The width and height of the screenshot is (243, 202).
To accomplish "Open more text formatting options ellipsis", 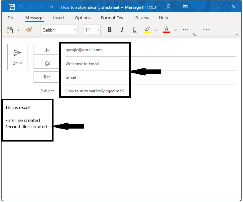I will pyautogui.click(x=185, y=30).
